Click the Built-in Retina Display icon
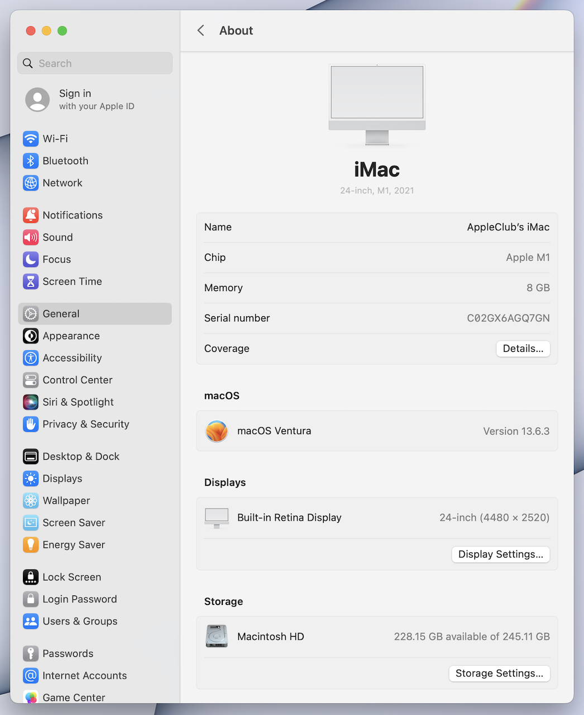 pos(217,518)
